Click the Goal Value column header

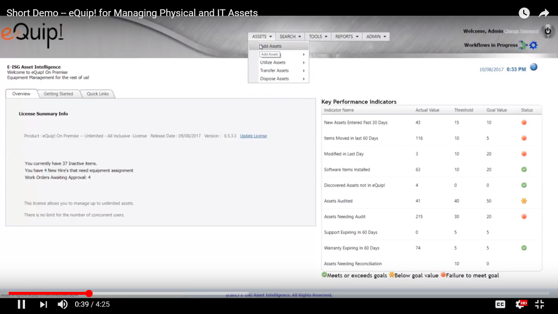(x=496, y=110)
